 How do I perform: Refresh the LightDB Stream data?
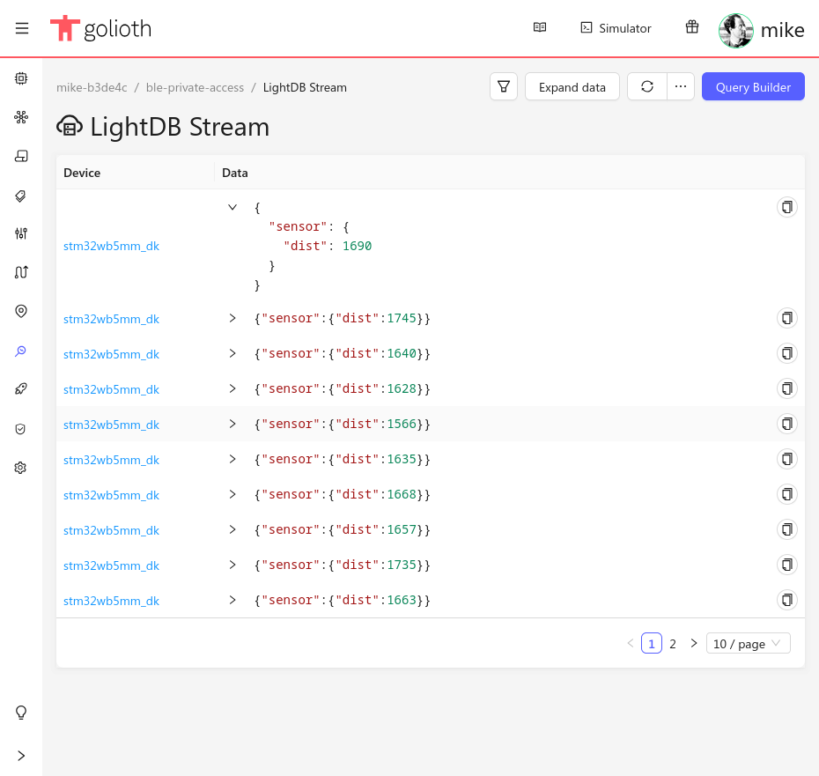[x=647, y=86]
